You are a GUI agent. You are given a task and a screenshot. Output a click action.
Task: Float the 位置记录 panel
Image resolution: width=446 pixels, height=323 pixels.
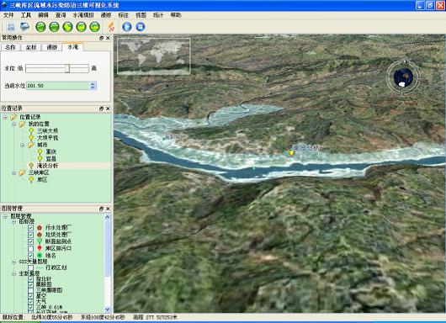[x=102, y=109]
